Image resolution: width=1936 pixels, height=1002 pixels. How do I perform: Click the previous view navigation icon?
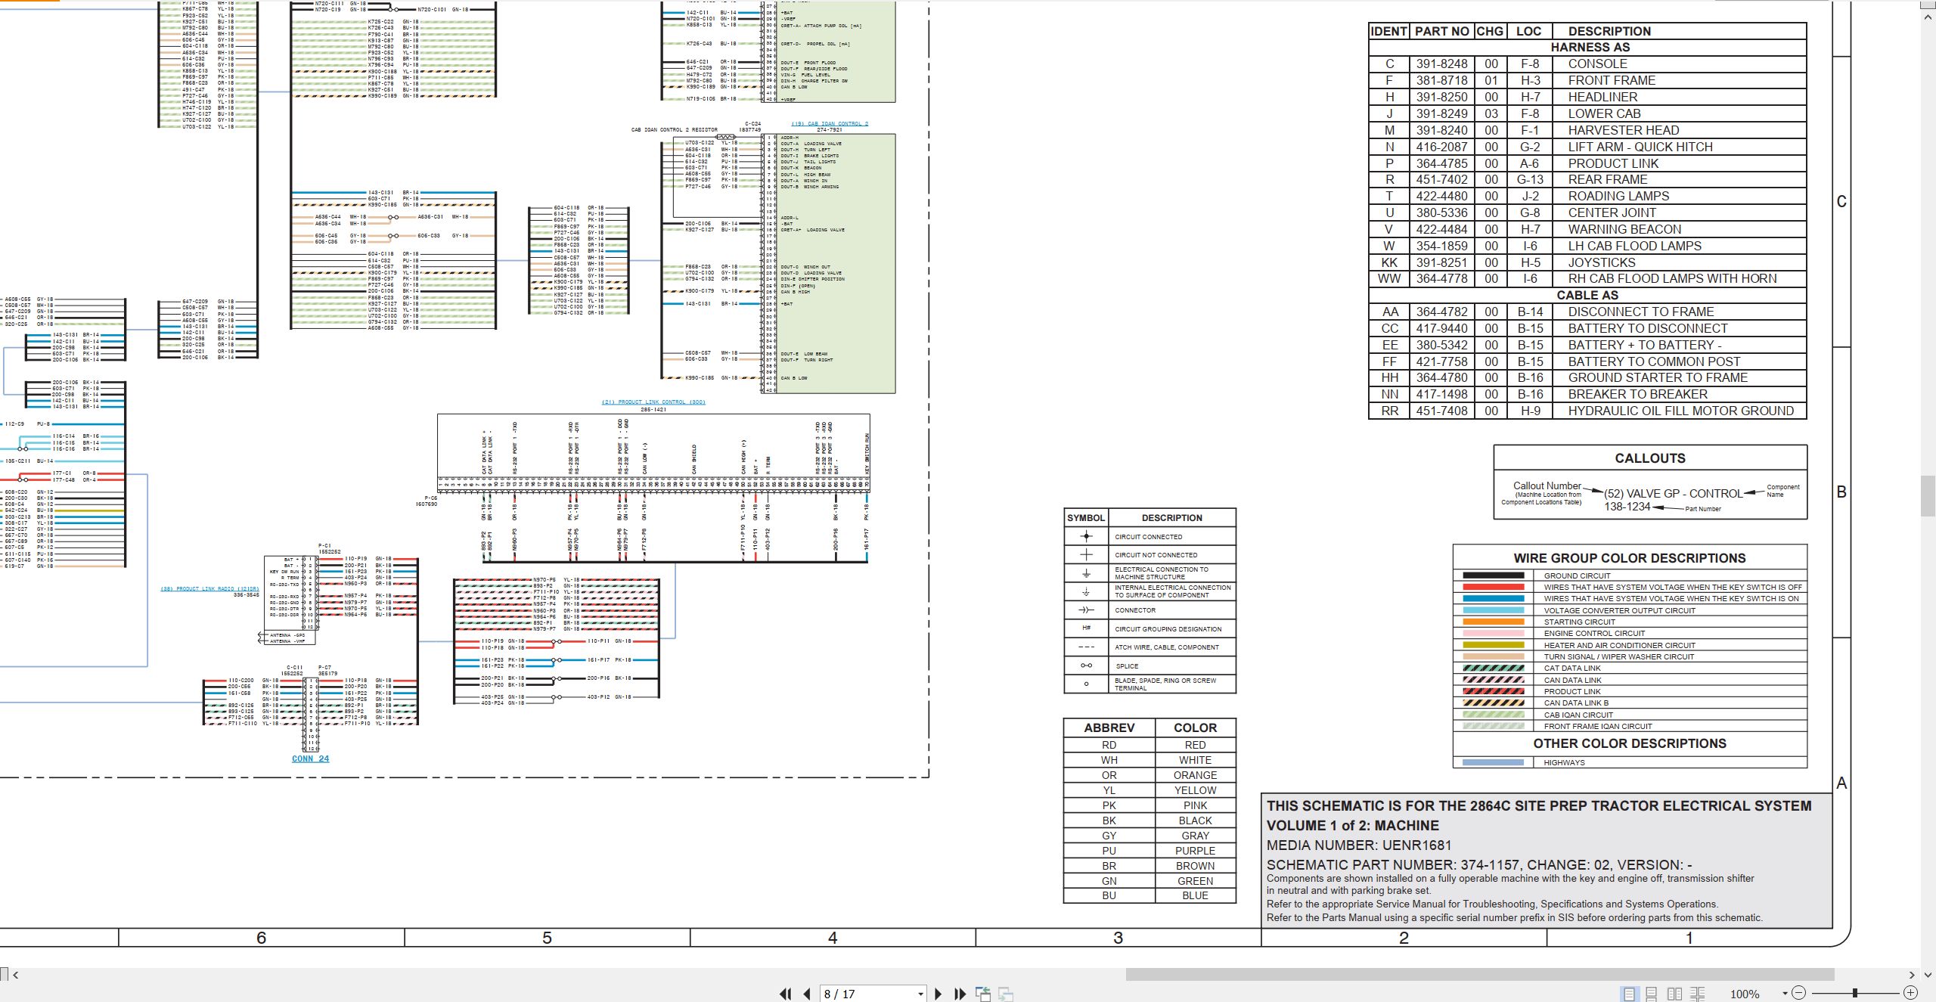(x=983, y=994)
